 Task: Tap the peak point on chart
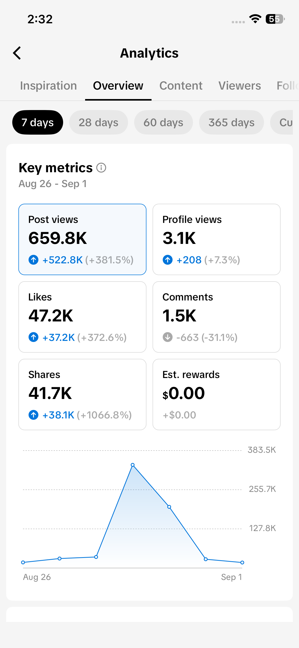133,465
